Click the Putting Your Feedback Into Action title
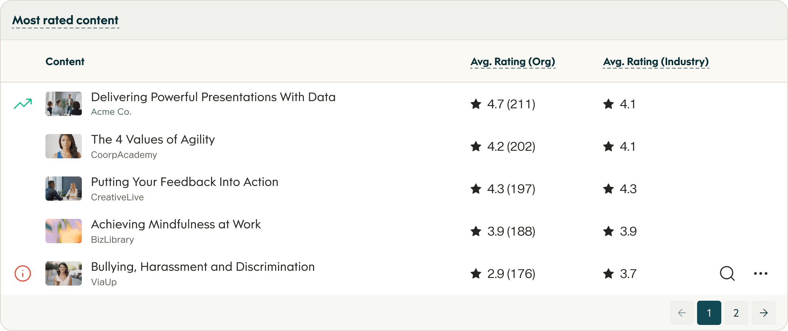The height and width of the screenshot is (331, 788). pos(184,182)
